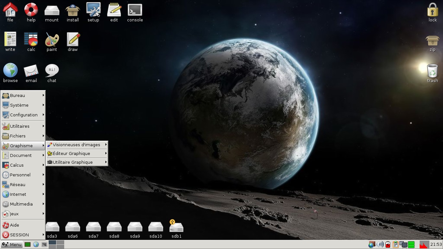Switch to the active dark-blue pager desktop

pos(52,242)
